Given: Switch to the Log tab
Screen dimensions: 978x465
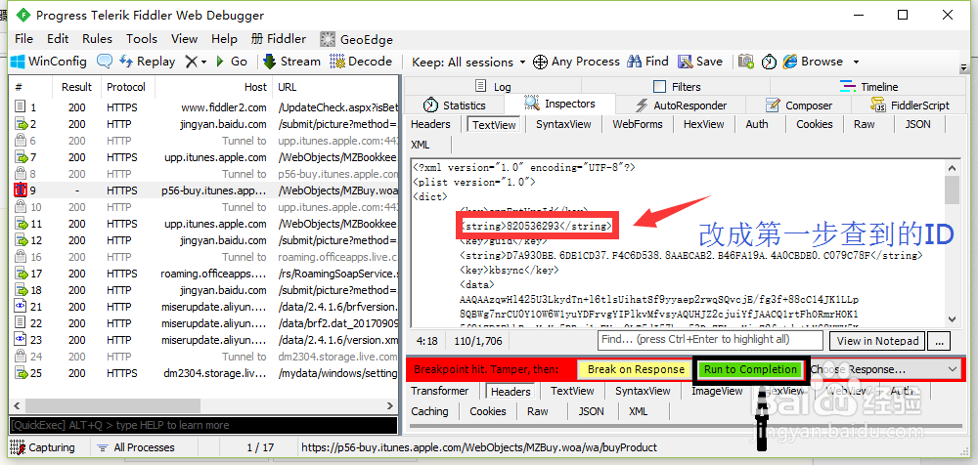Looking at the screenshot, I should [x=493, y=86].
